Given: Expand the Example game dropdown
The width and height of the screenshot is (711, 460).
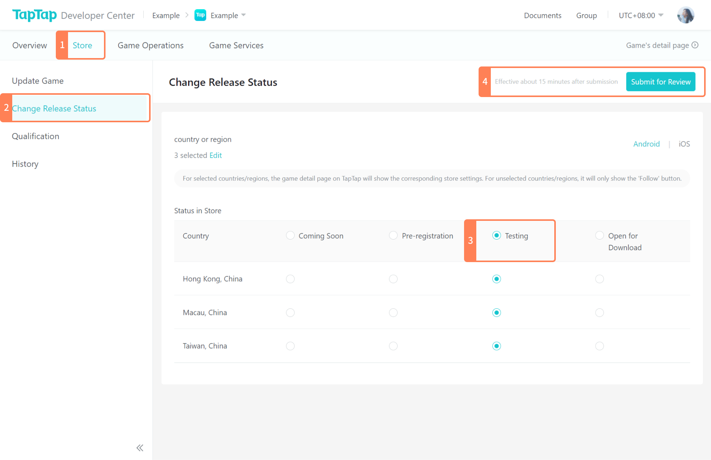Looking at the screenshot, I should (x=243, y=15).
